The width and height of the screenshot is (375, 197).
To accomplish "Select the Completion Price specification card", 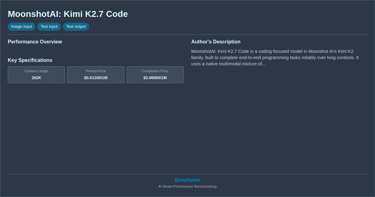I will 155,75.
